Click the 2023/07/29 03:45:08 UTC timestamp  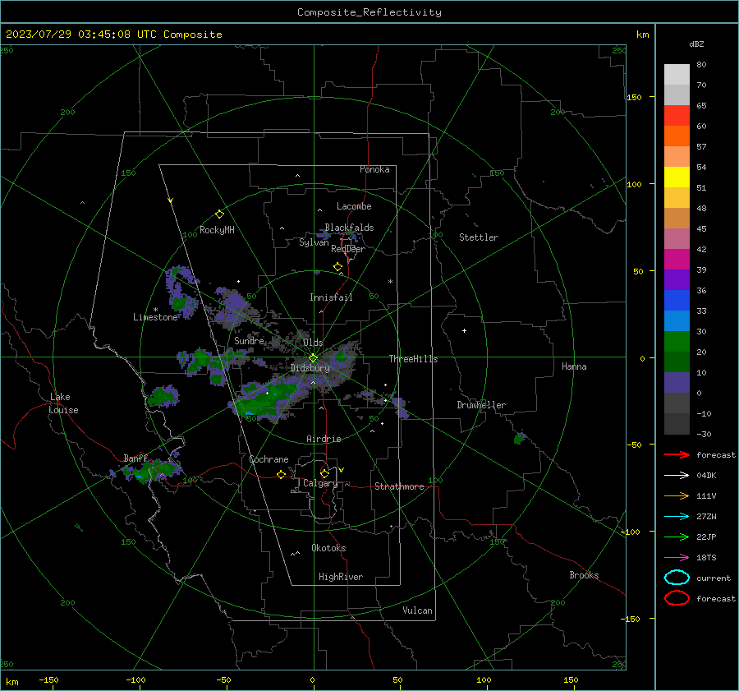coord(80,35)
